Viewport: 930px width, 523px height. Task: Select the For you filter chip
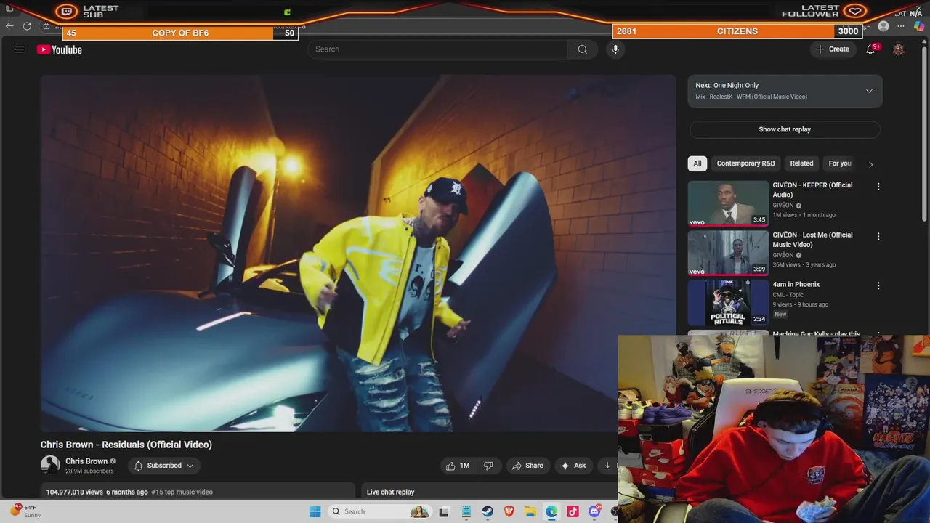click(x=840, y=163)
